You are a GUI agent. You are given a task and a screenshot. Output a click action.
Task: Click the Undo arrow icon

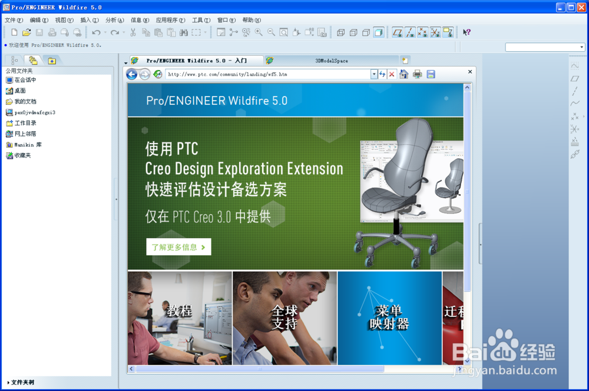(x=96, y=32)
